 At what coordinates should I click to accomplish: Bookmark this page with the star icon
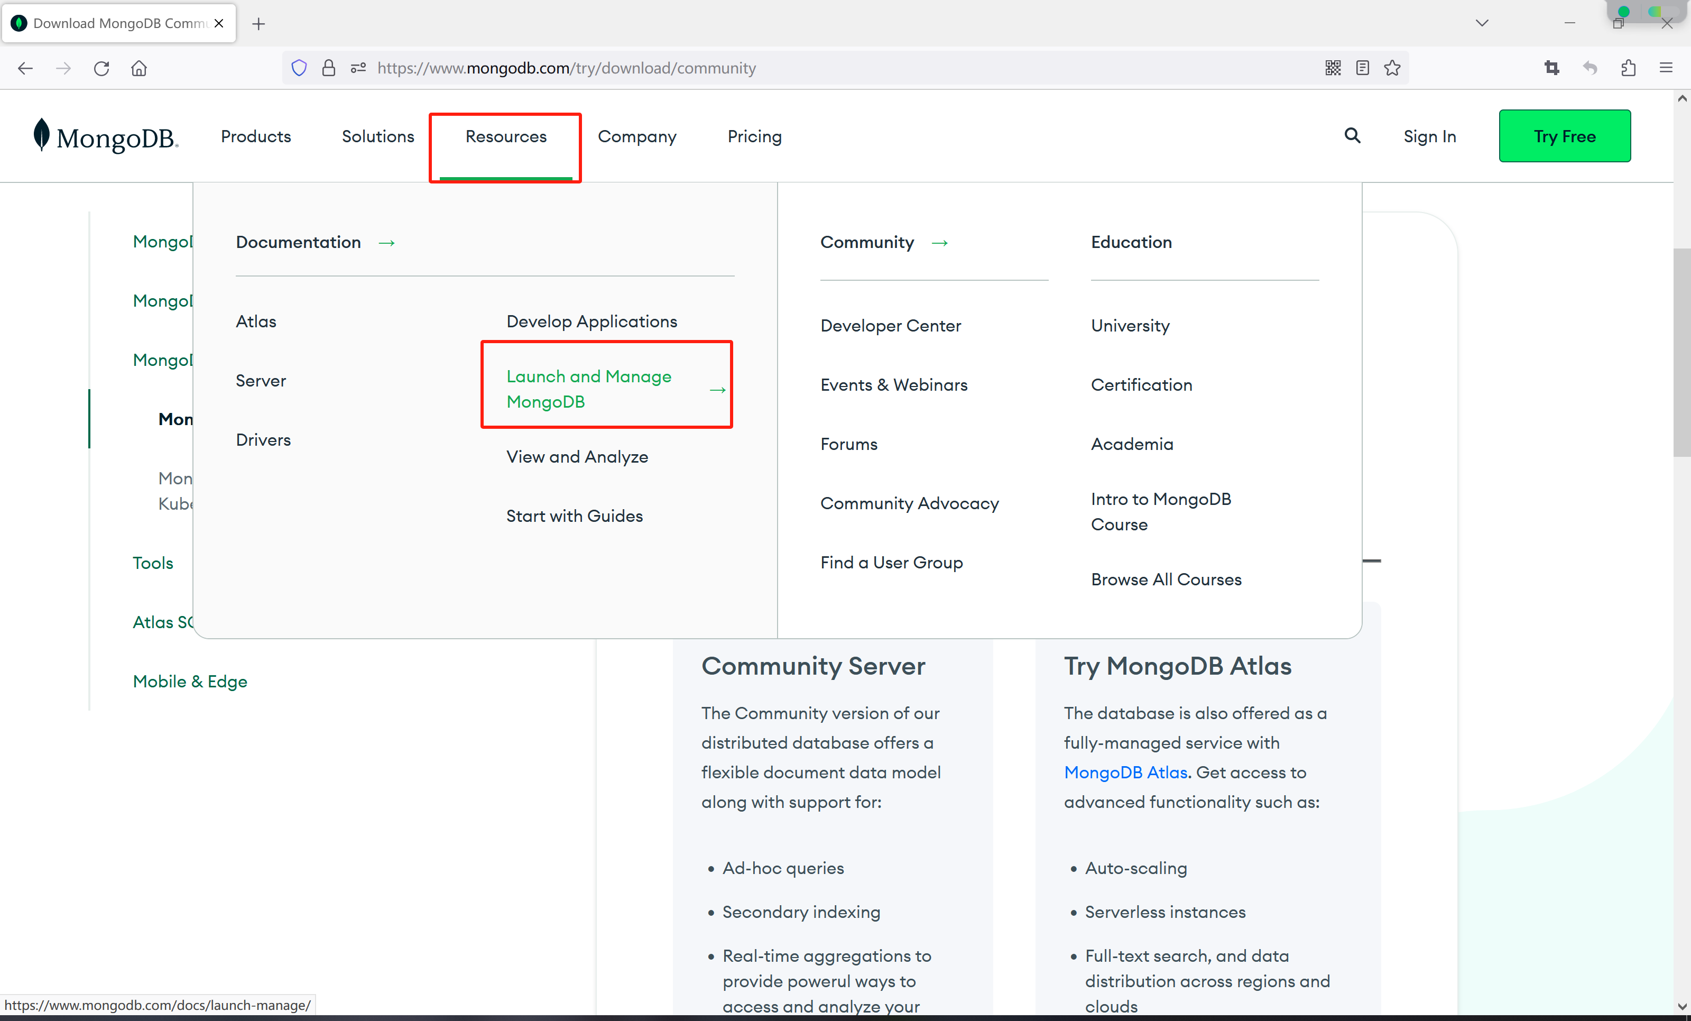coord(1392,68)
